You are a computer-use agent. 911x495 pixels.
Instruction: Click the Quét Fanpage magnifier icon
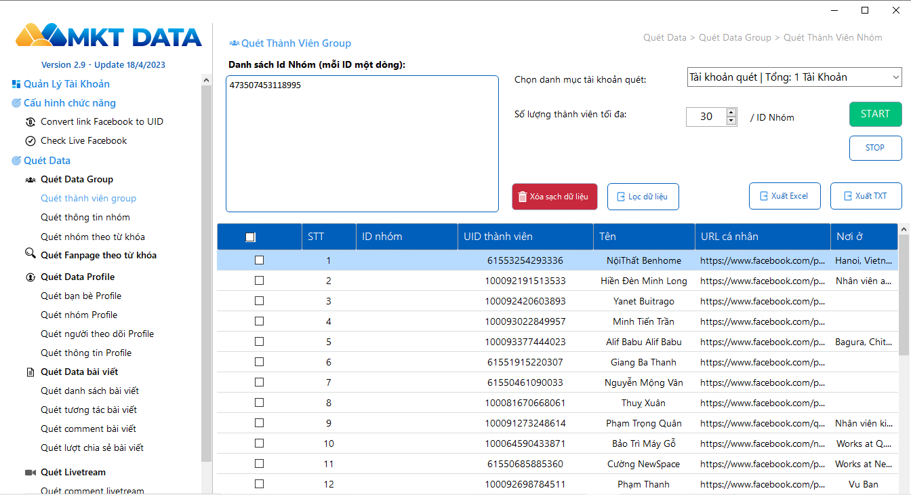click(31, 254)
